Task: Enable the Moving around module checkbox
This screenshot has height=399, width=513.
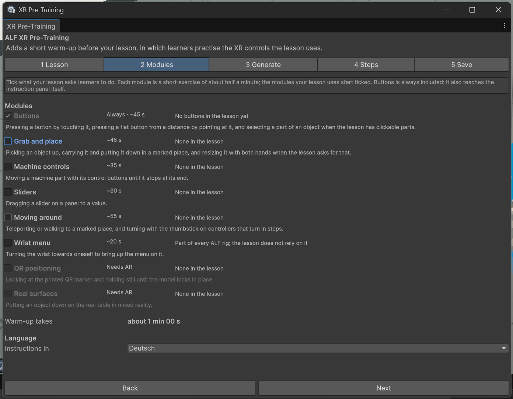Action: click(x=8, y=218)
